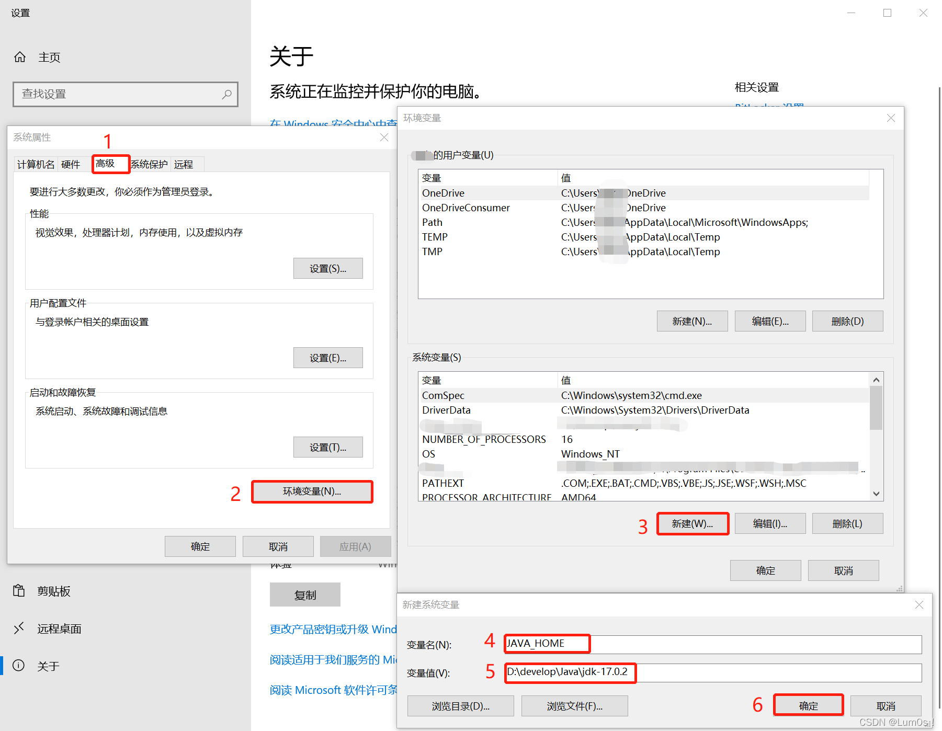Screen dimensions: 942x731
Task: Close the 环境变量 dialog
Action: point(891,118)
